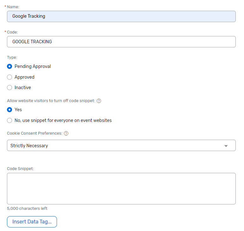Click the Allow website visitors label text
This screenshot has width=244, height=231.
pyautogui.click(x=51, y=101)
